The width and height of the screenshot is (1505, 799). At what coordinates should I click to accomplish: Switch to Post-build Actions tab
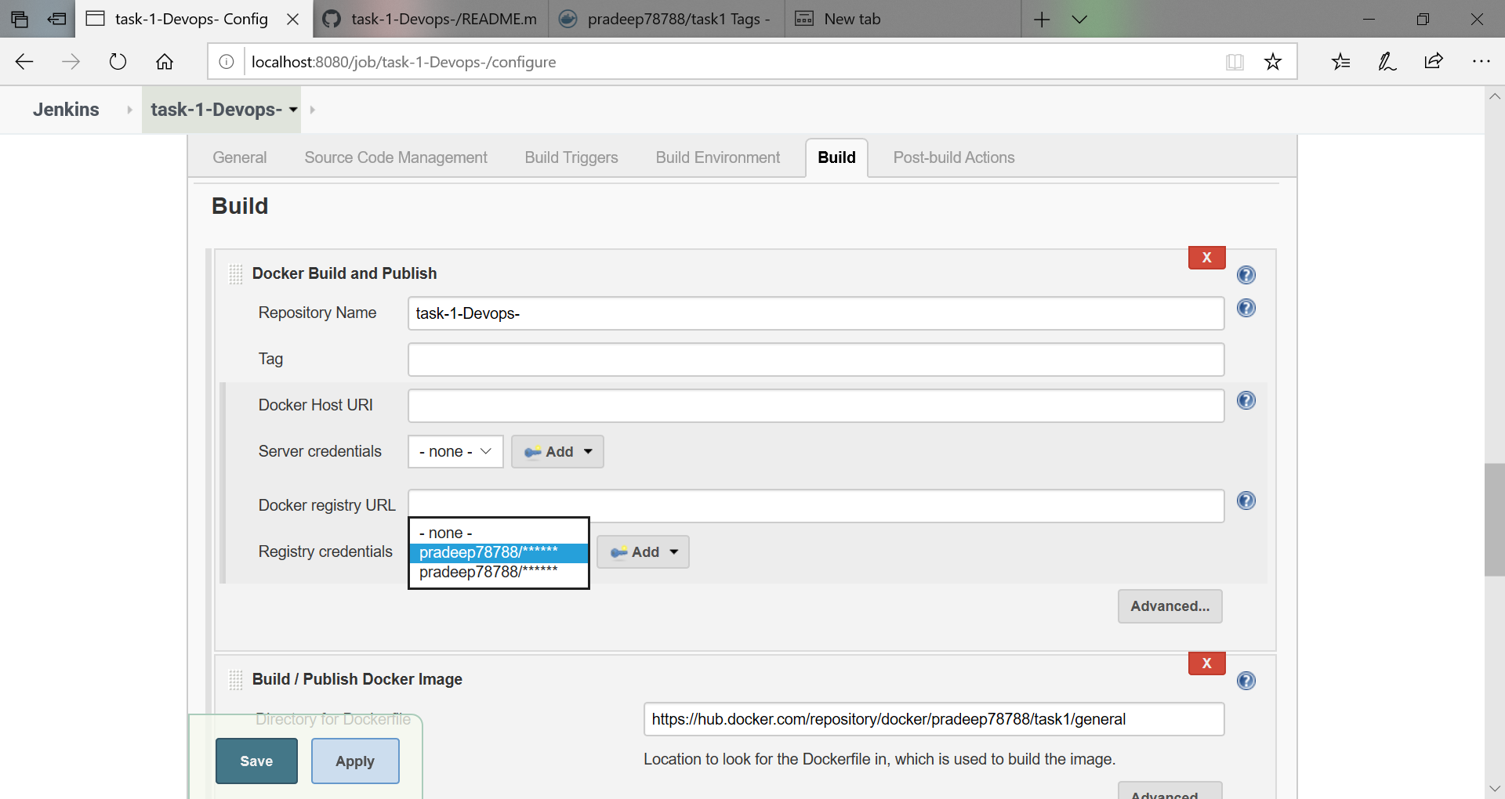[x=954, y=157]
